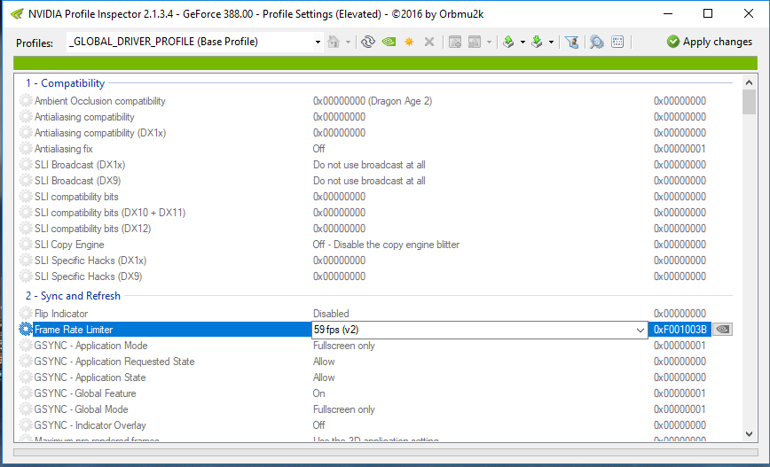Click the gear icon beside Ambient Occlusion compatibility

(26, 101)
